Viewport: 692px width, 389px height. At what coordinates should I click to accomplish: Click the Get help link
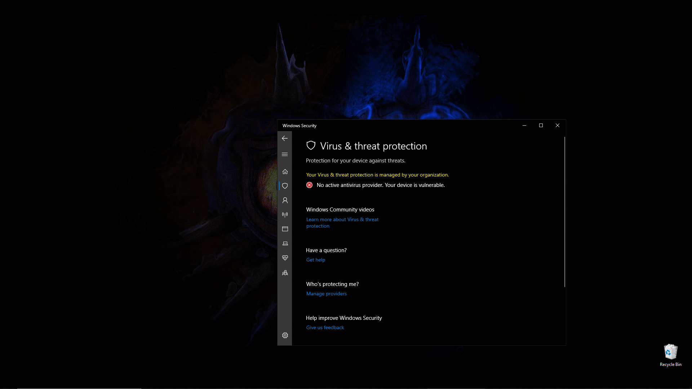[316, 260]
